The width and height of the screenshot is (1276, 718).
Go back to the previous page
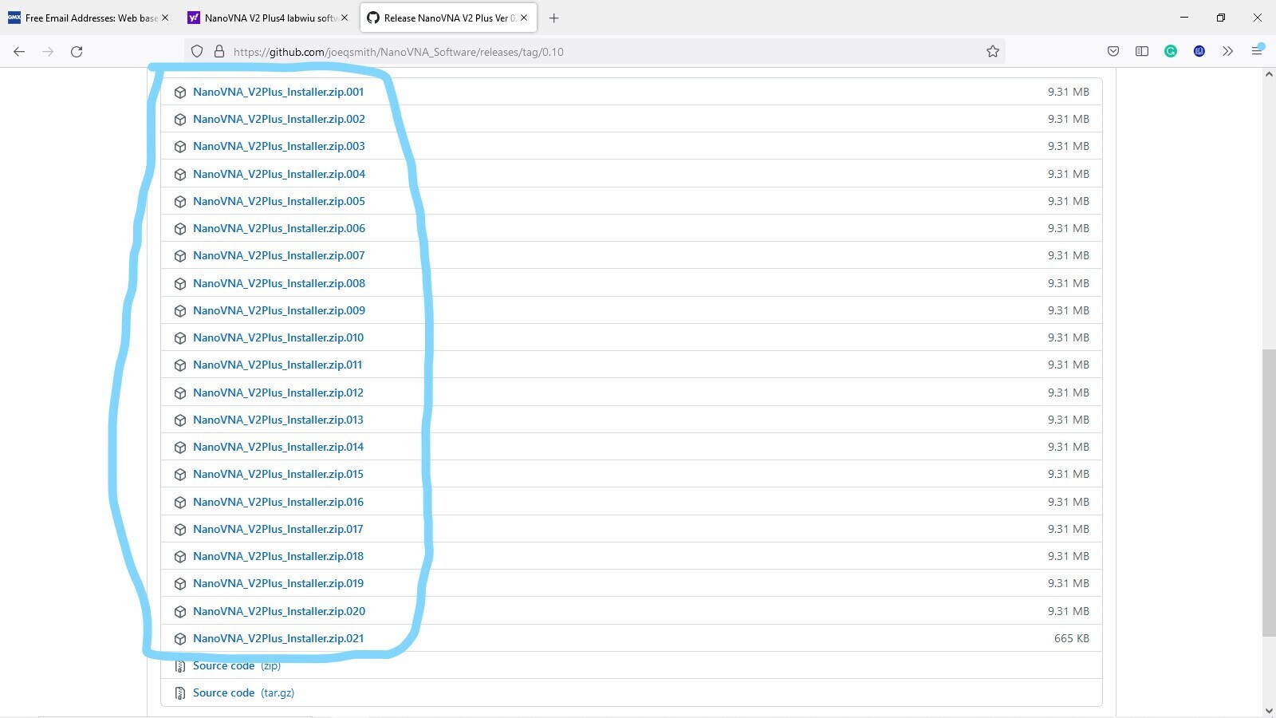coord(19,52)
